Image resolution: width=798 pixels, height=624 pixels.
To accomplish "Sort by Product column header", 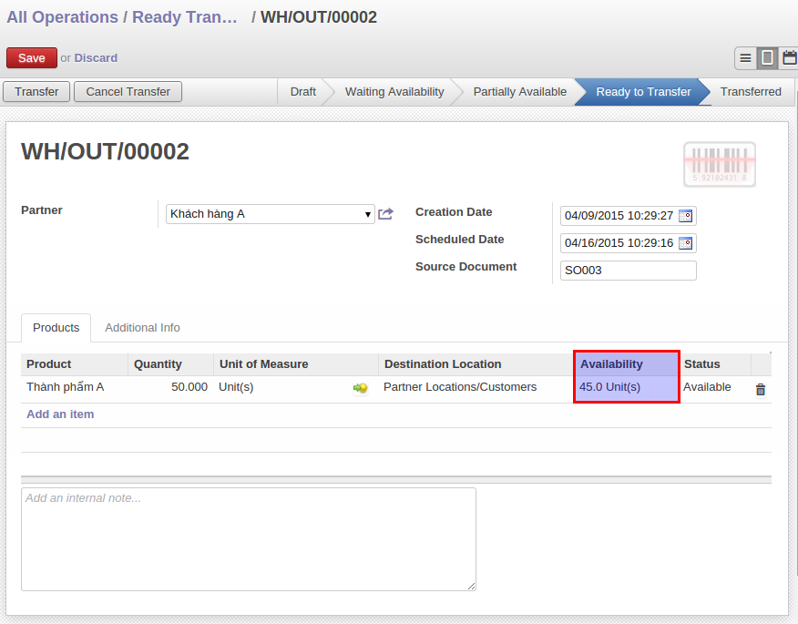I will pos(75,364).
